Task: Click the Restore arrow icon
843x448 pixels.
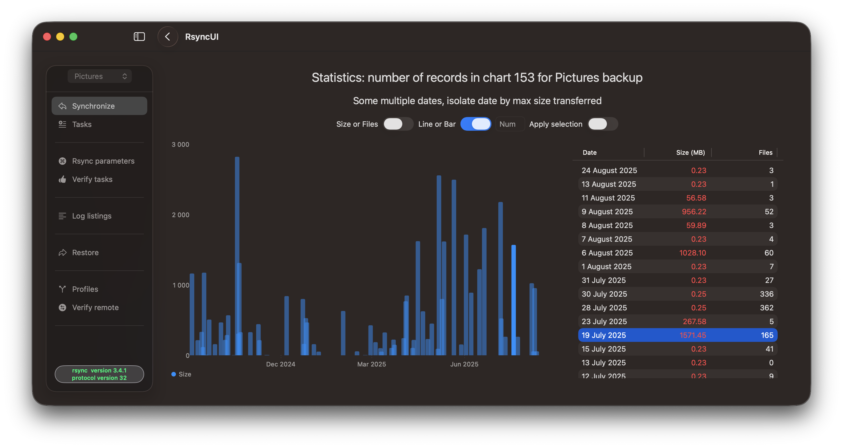Action: click(x=62, y=252)
